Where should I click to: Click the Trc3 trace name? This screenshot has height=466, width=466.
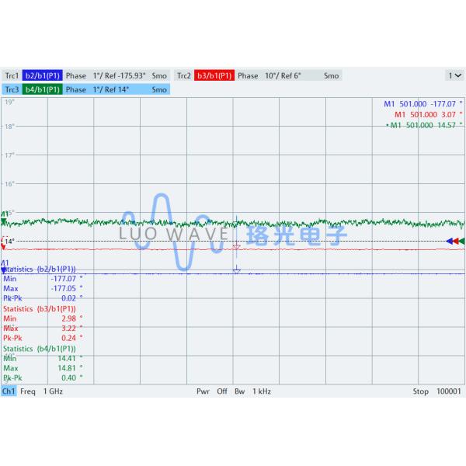12,89
